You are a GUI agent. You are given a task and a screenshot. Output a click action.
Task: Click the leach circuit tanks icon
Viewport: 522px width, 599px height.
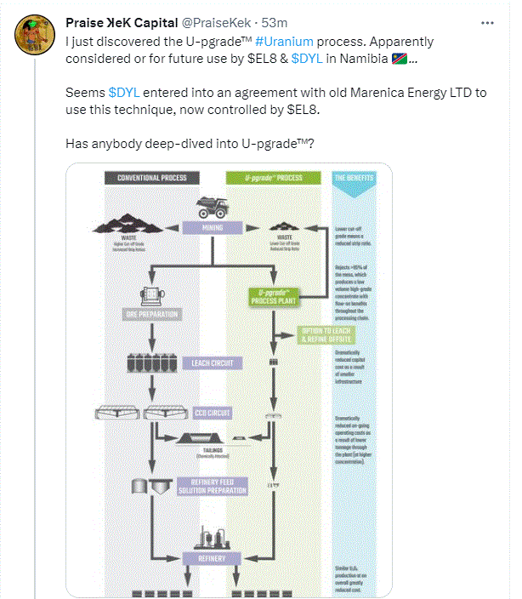tap(152, 363)
